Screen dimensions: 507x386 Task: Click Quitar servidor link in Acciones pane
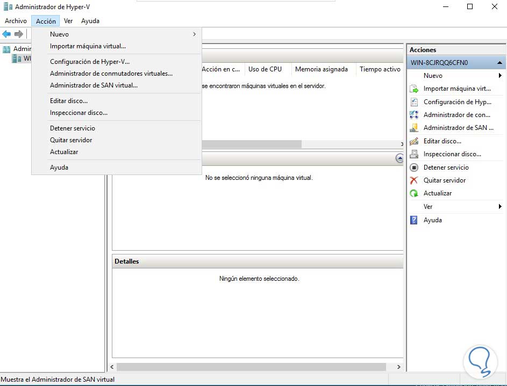445,180
